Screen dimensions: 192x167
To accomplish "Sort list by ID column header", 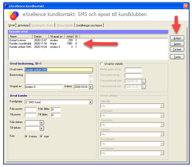I will [77, 36].
